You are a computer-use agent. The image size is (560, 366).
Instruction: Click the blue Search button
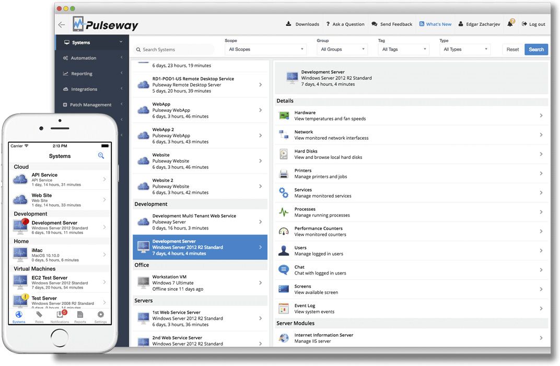pos(536,50)
